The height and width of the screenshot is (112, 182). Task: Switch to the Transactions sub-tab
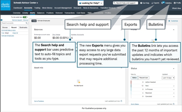click(69, 13)
